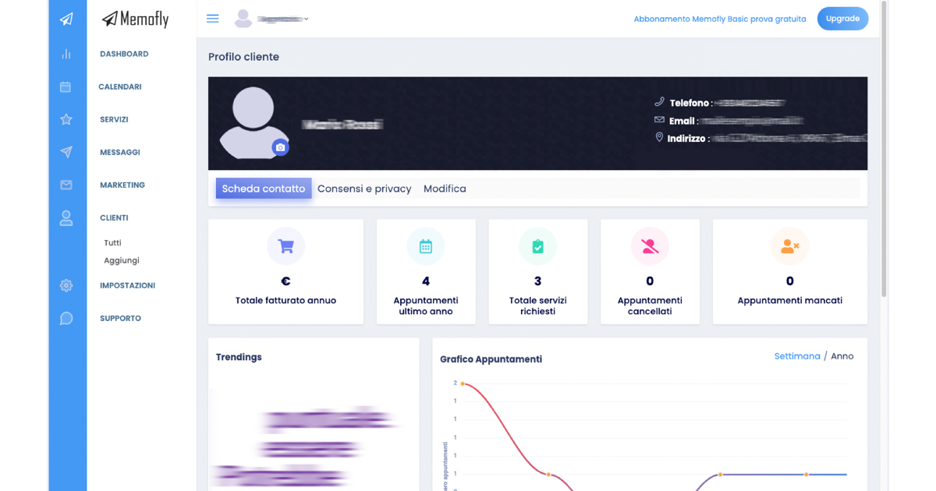Click the star services icon in sidebar
Viewport: 936px width, 491px height.
(67, 119)
